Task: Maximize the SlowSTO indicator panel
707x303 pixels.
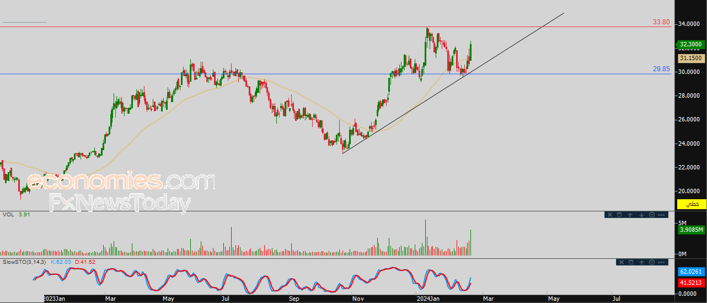Action: [x=631, y=262]
